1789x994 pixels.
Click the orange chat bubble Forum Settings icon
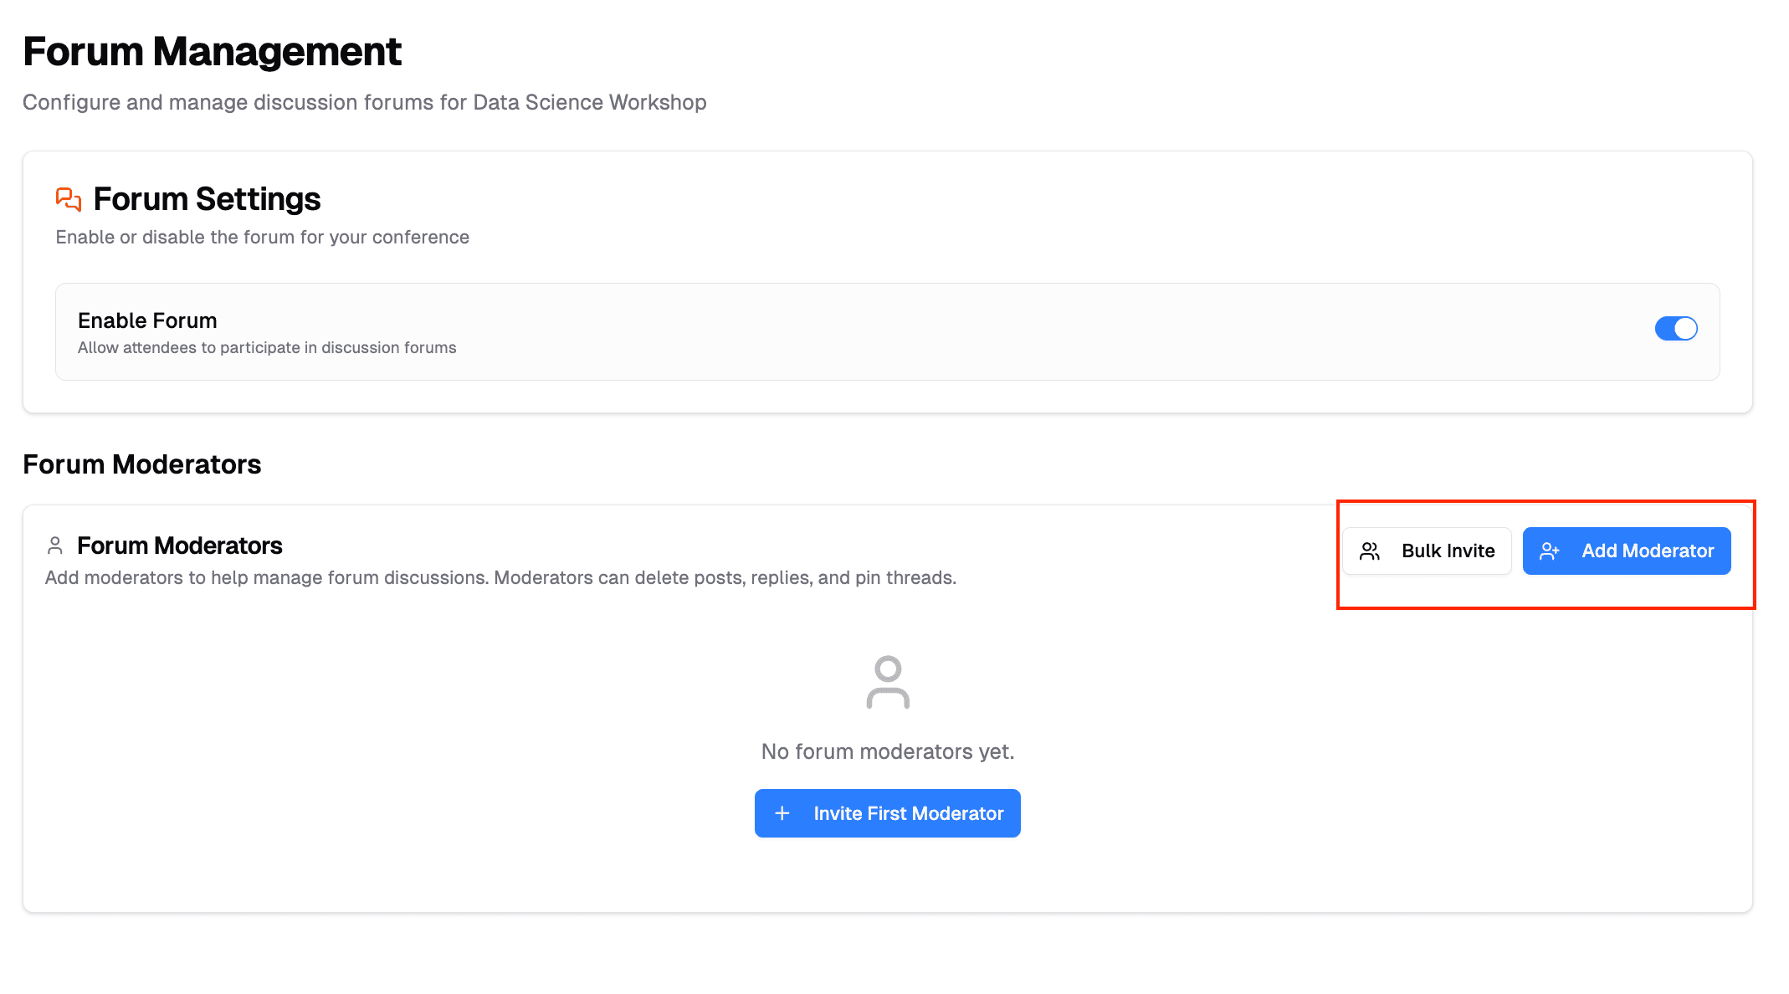coord(68,199)
